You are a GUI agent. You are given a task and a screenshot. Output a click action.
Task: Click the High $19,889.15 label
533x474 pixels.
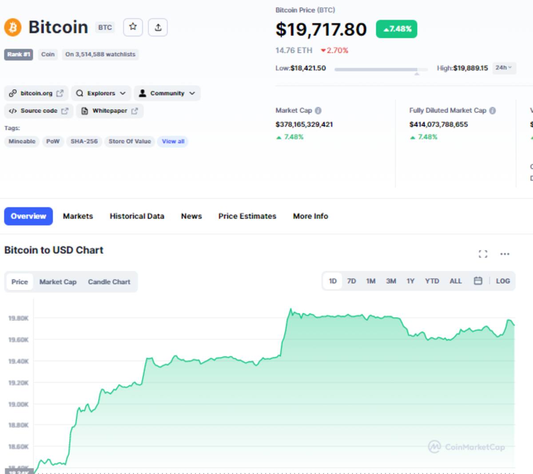click(x=462, y=68)
